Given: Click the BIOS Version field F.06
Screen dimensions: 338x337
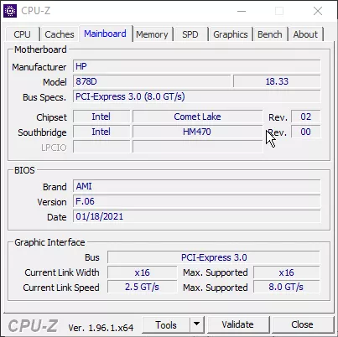Looking at the screenshot, I should click(x=197, y=201).
